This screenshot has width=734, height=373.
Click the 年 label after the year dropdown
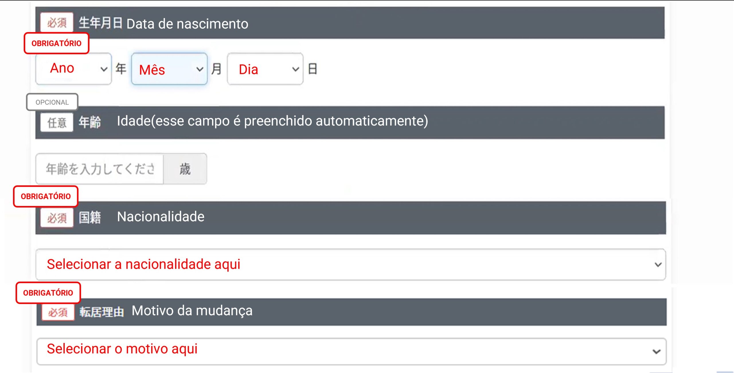click(121, 69)
